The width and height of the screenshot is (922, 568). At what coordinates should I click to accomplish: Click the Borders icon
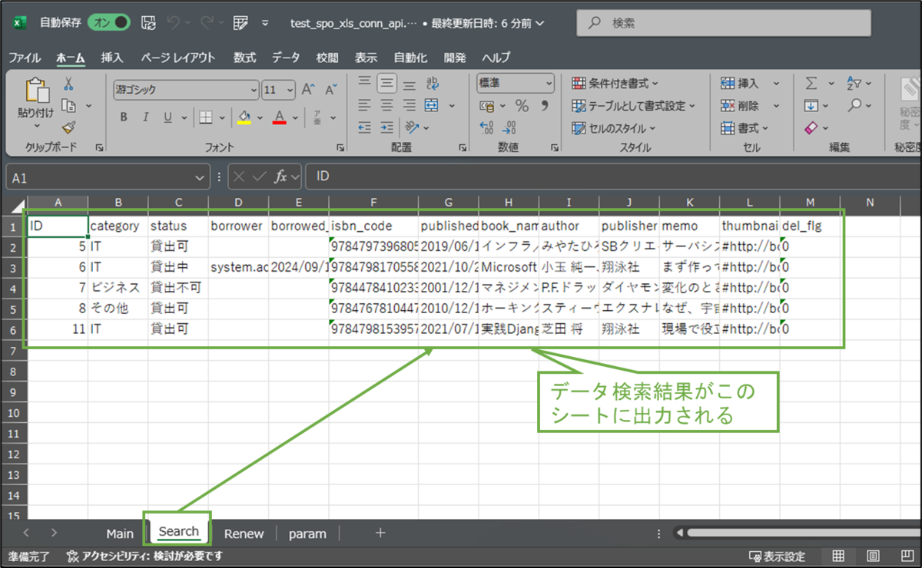[205, 117]
